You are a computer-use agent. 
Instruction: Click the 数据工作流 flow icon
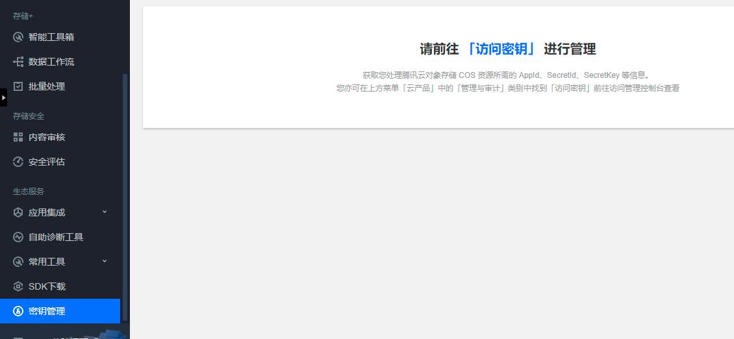pos(18,62)
